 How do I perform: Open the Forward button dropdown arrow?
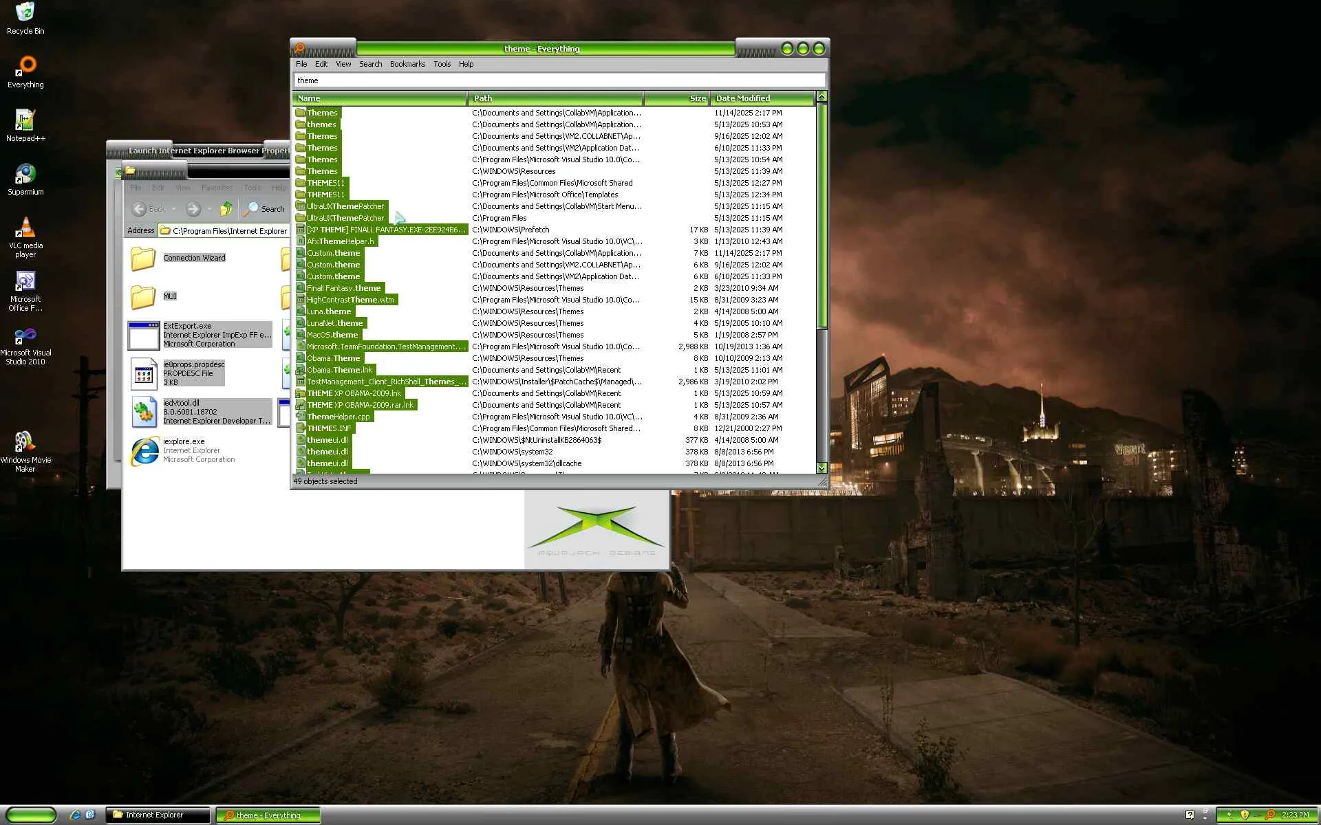click(209, 209)
